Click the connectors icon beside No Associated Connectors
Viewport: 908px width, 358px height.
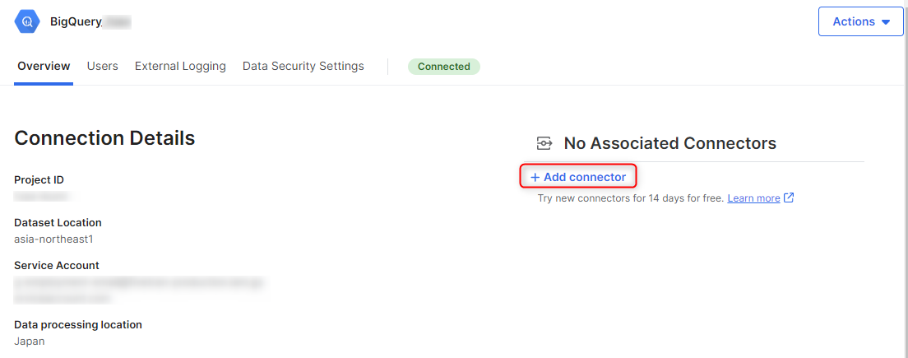coord(544,144)
